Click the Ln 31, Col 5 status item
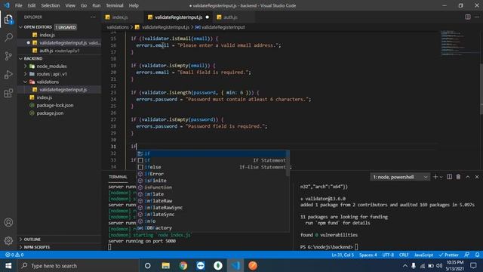Viewport: 483px width, 272px height. pos(343,255)
